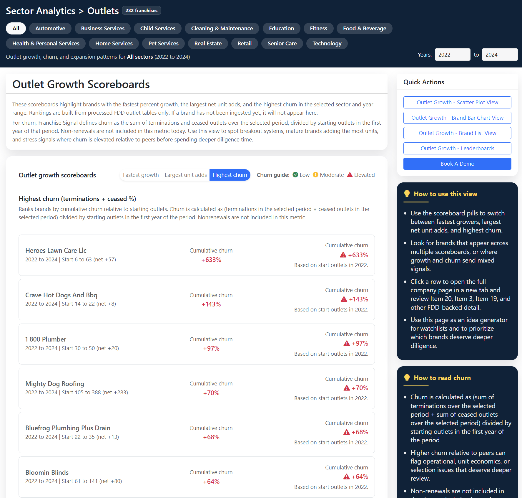
Task: Filter by Business Services sector
Action: 103,29
